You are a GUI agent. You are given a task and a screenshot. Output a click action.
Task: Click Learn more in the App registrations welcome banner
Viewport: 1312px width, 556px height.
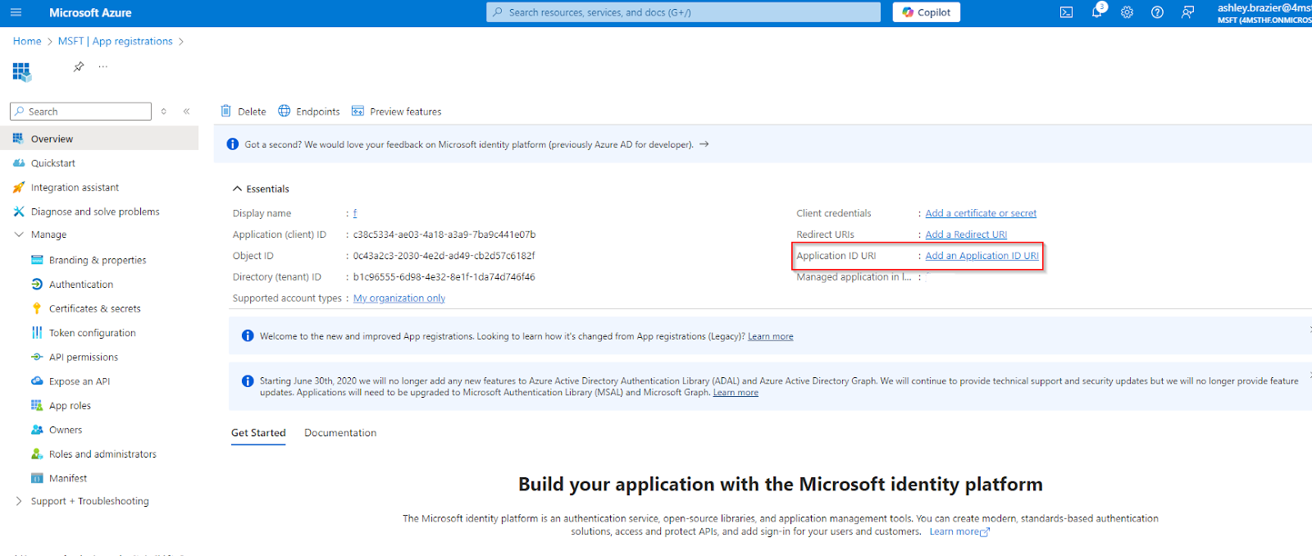[771, 336]
